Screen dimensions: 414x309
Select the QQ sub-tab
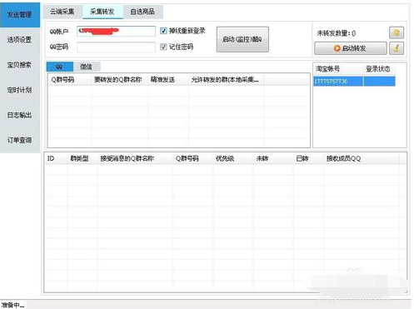click(59, 67)
